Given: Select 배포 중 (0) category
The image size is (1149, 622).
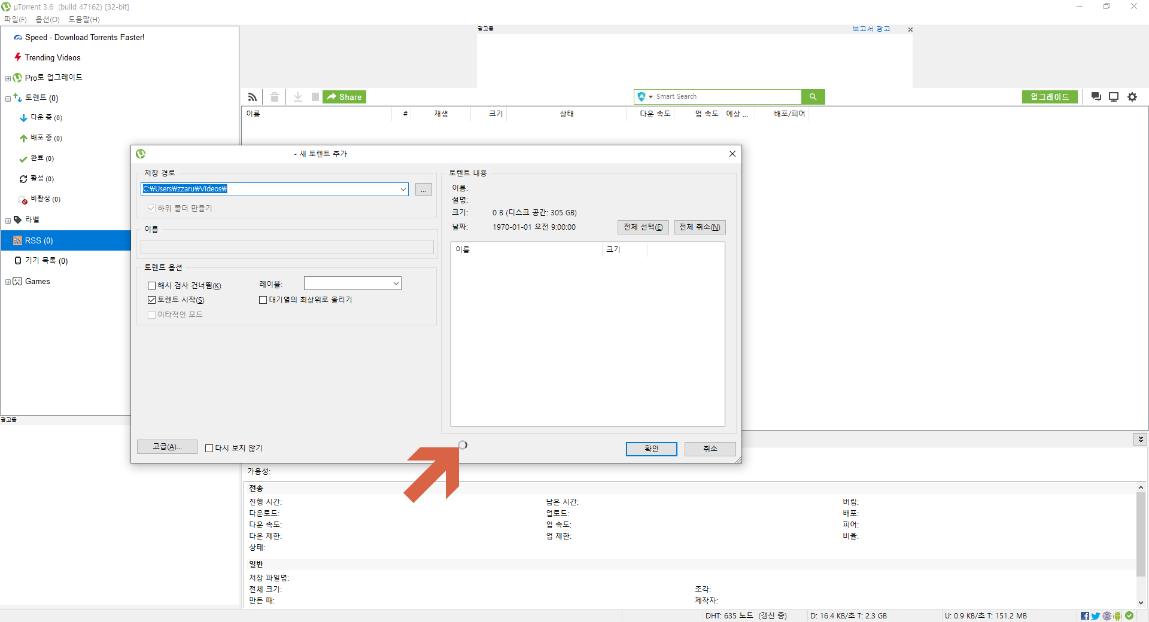Looking at the screenshot, I should click(46, 138).
